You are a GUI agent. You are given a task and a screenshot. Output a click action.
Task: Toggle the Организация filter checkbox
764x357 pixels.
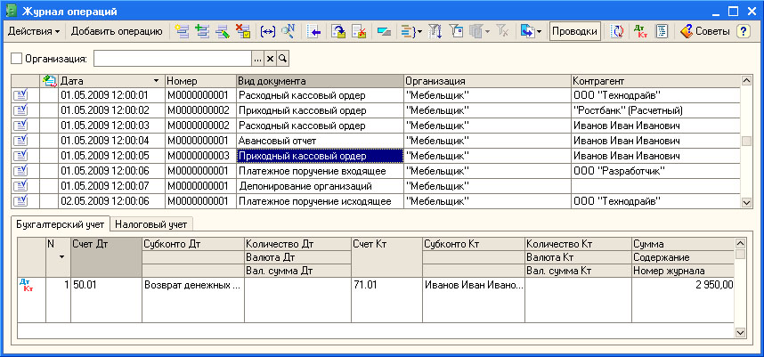17,59
